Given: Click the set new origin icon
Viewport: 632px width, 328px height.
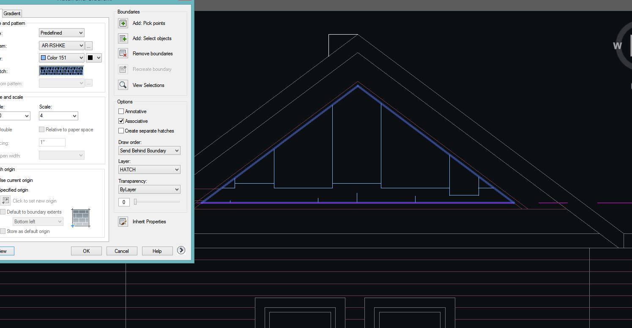Looking at the screenshot, I should pos(5,201).
